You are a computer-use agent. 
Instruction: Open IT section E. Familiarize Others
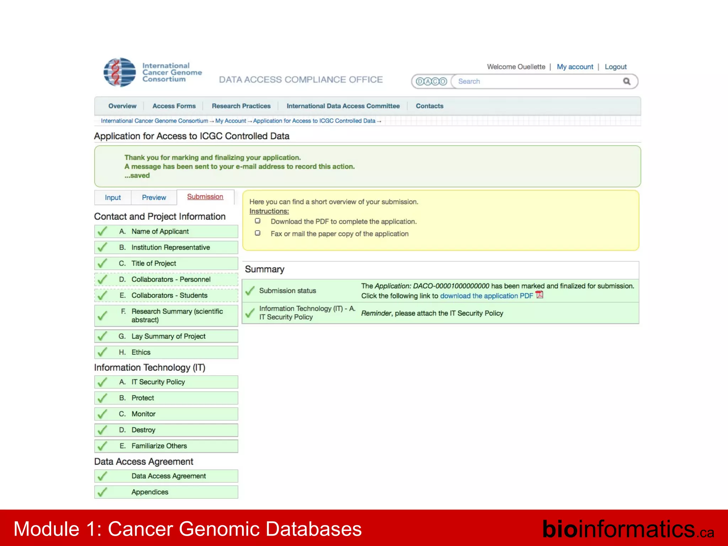click(166, 446)
